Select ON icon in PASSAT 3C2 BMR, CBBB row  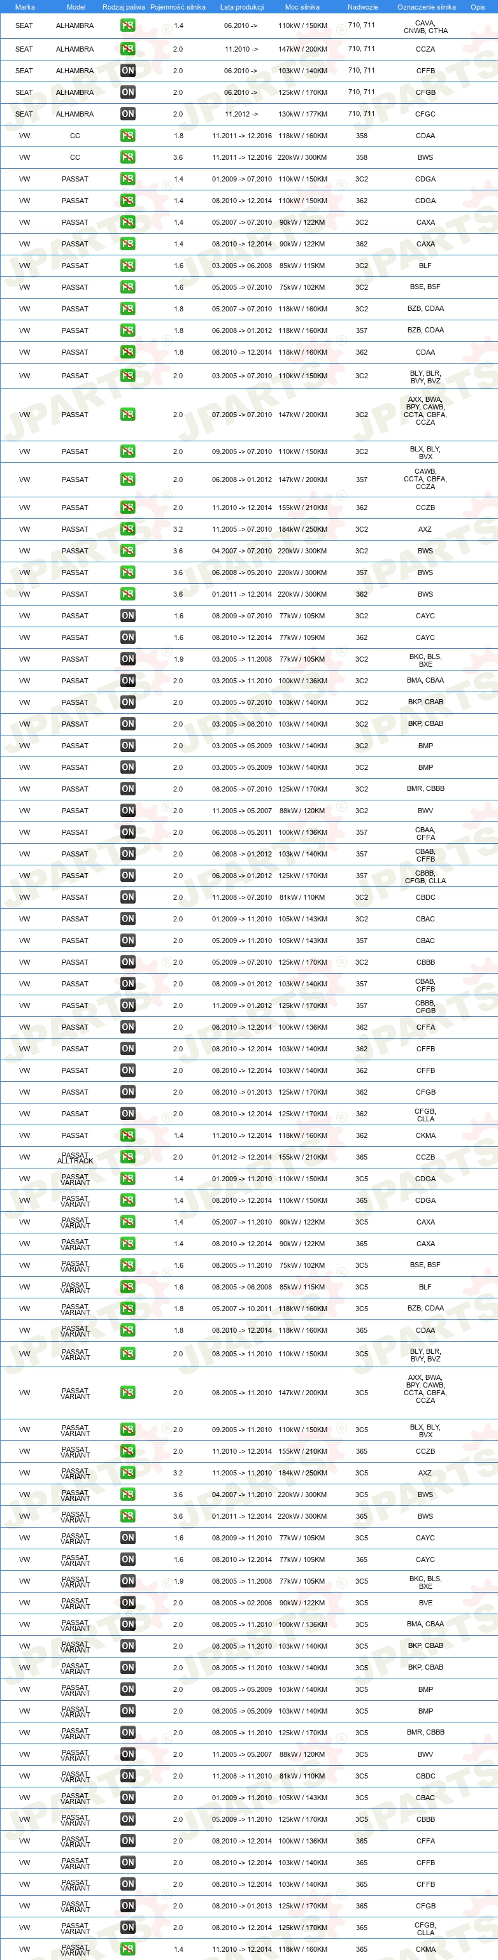[128, 789]
